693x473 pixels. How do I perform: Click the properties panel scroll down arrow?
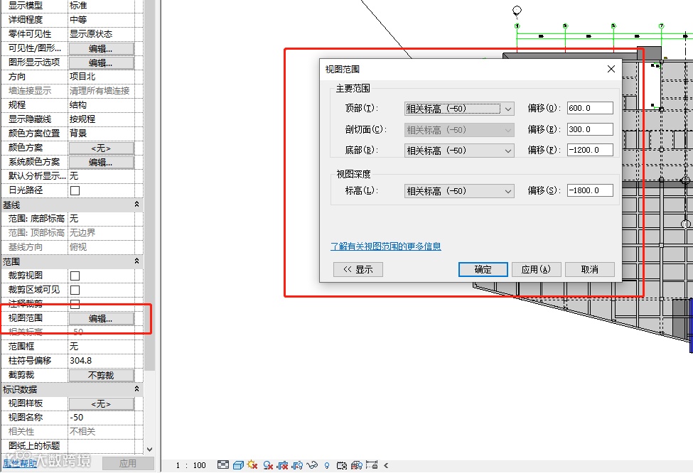149,449
